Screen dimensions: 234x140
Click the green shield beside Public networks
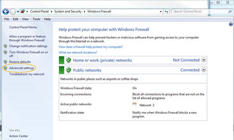pyautogui.click(x=68, y=70)
